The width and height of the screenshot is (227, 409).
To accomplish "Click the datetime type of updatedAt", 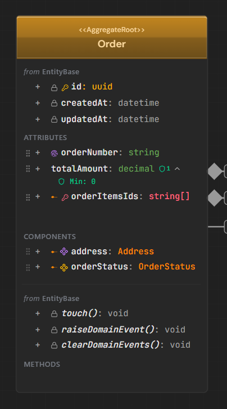I will pos(139,119).
